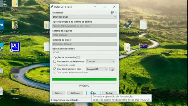Click the select ISO image disc icon

coord(112,69)
